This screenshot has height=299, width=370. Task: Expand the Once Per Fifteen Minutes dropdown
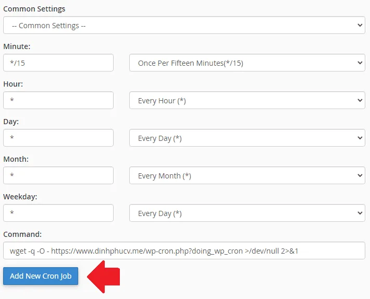click(x=246, y=63)
